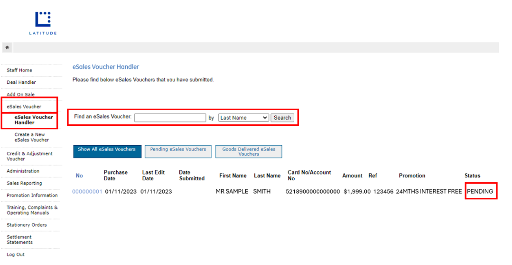Click the Latitude logo
The width and height of the screenshot is (512, 265).
coord(43,22)
